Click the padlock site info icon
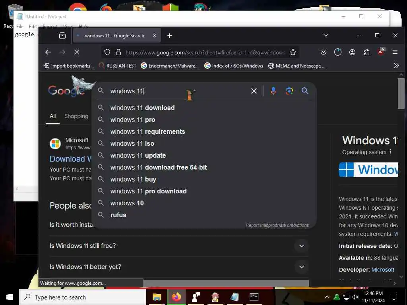This screenshot has height=305, width=407. coord(118,52)
